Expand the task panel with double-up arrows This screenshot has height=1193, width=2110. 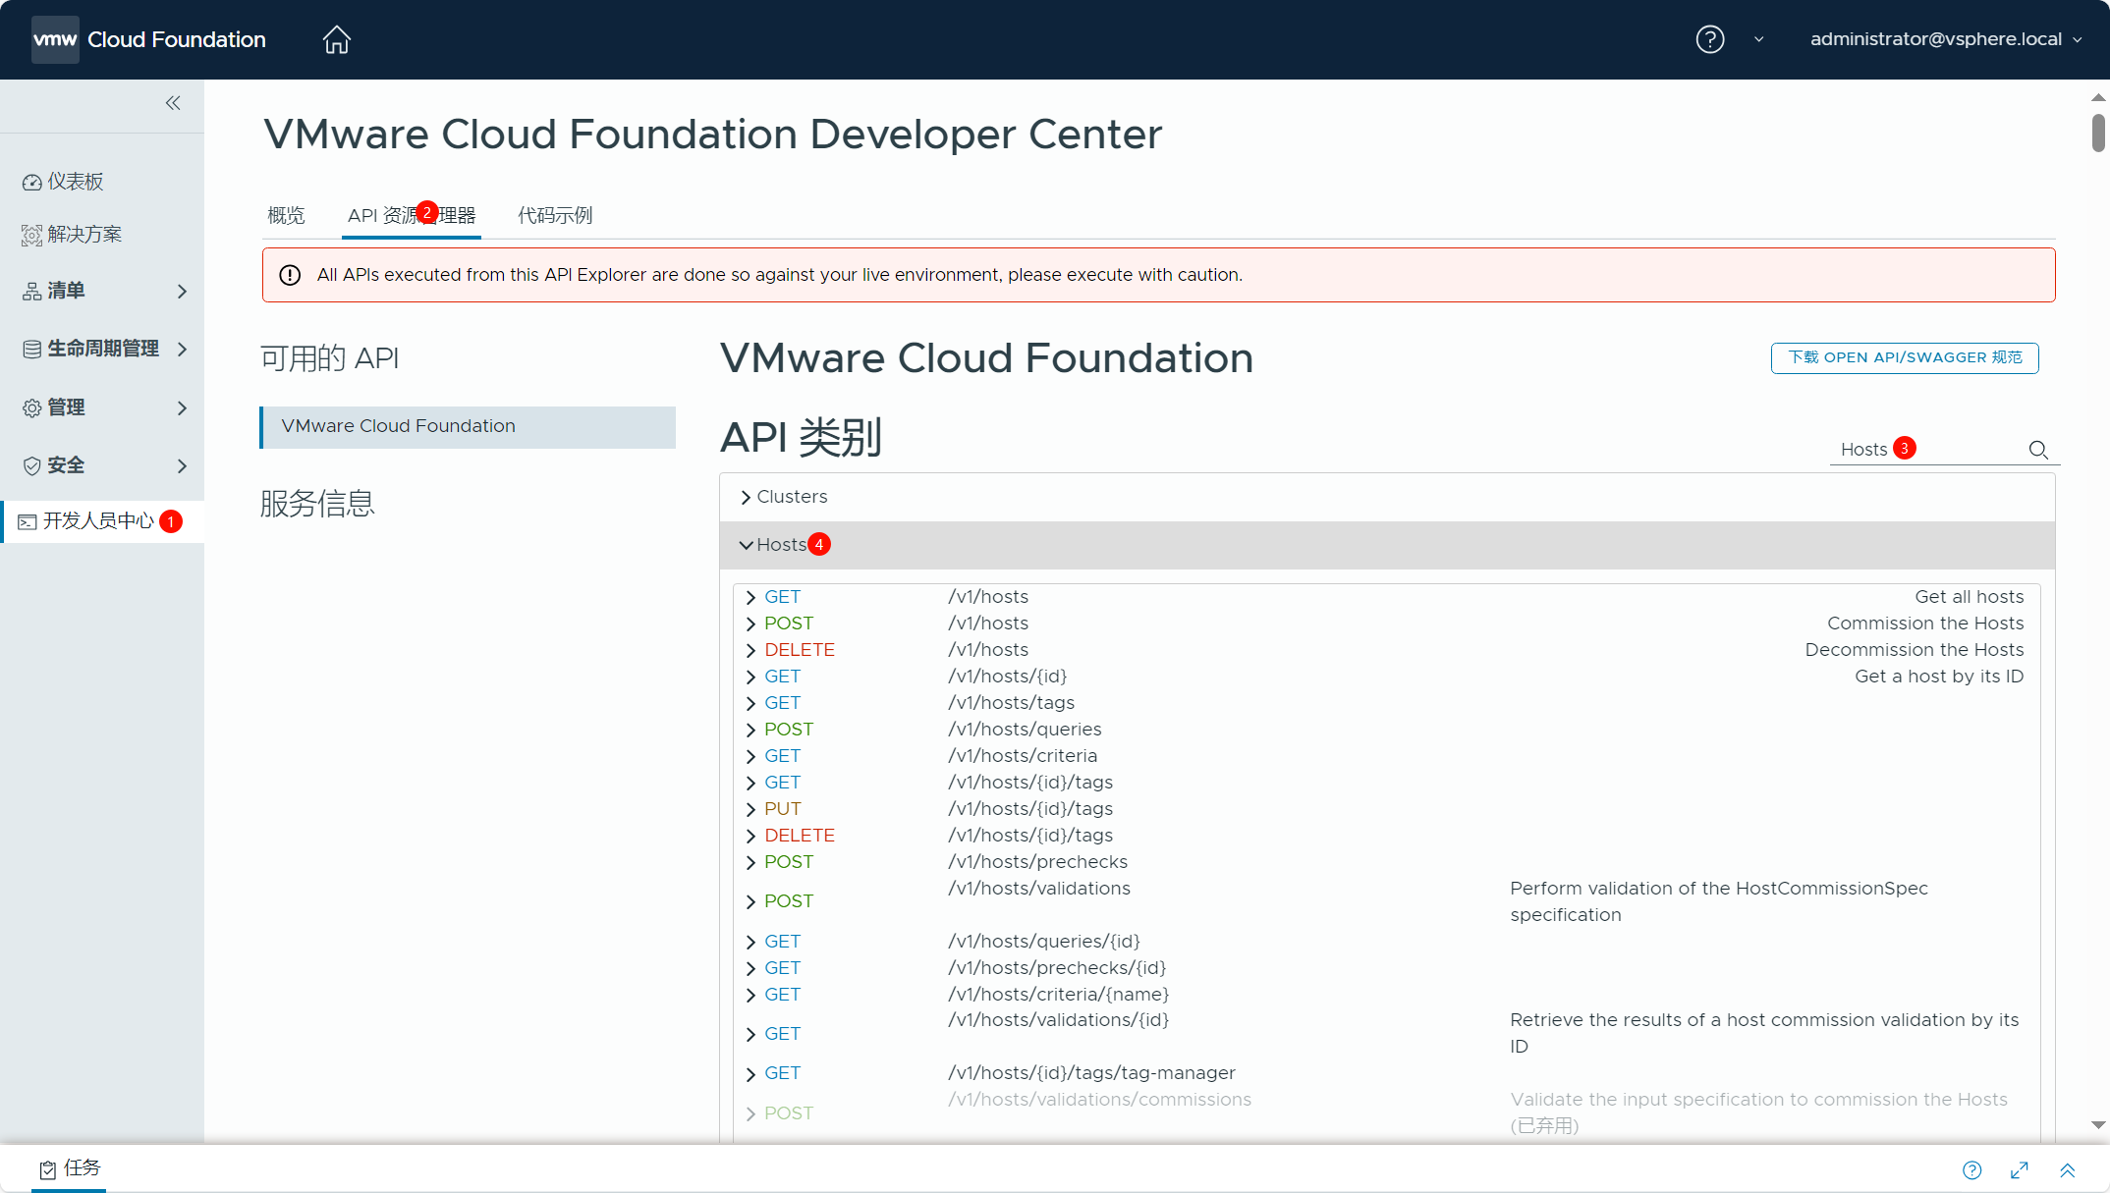pyautogui.click(x=2067, y=1169)
